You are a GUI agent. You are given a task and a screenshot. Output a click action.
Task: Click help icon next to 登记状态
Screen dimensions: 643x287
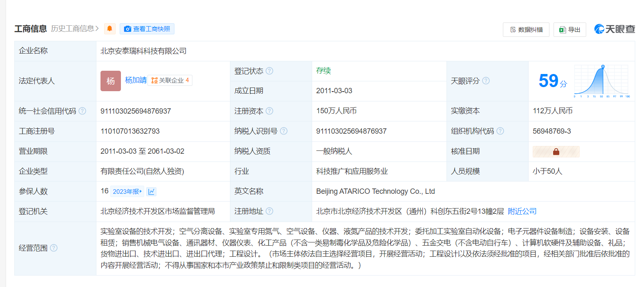(269, 71)
